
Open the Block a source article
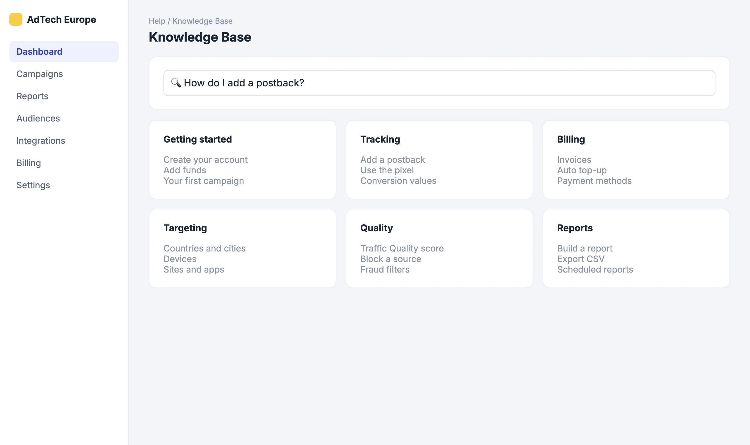391,259
